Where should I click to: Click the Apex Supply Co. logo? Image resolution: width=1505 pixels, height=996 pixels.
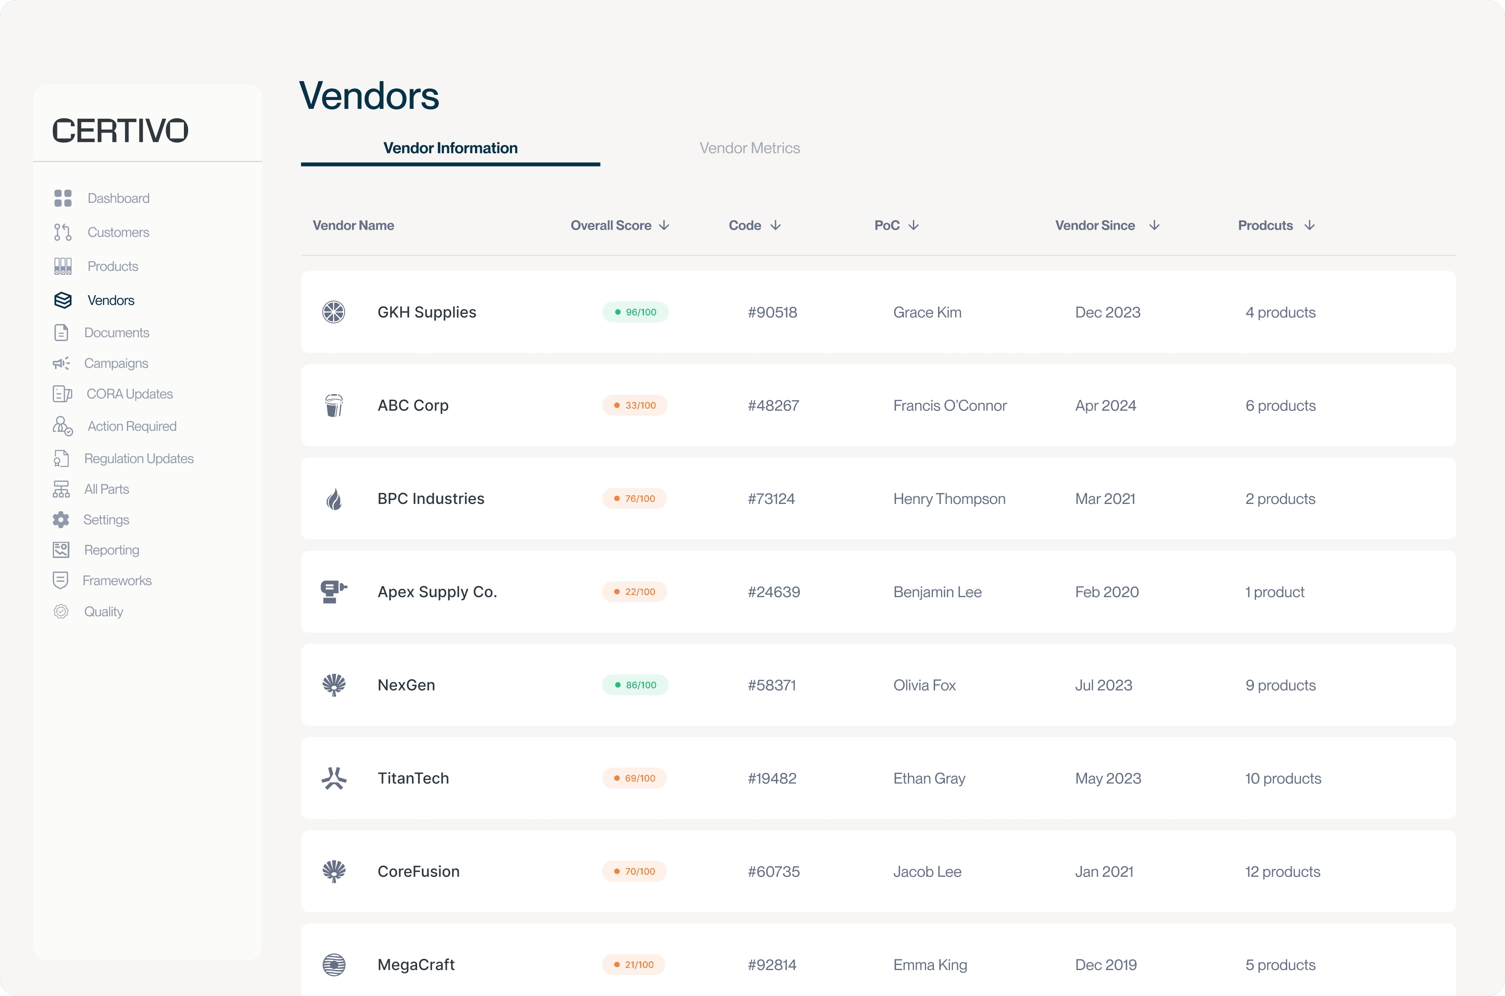(x=334, y=592)
